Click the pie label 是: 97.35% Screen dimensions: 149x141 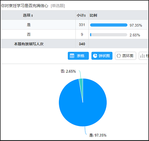pyautogui.click(x=98, y=135)
